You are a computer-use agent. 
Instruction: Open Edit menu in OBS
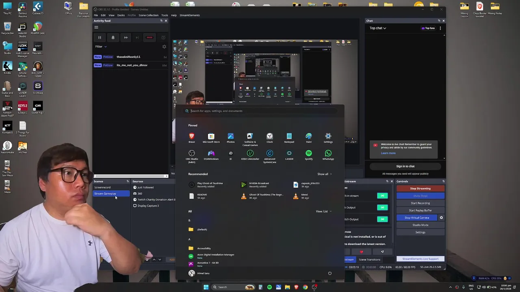[x=103, y=15]
